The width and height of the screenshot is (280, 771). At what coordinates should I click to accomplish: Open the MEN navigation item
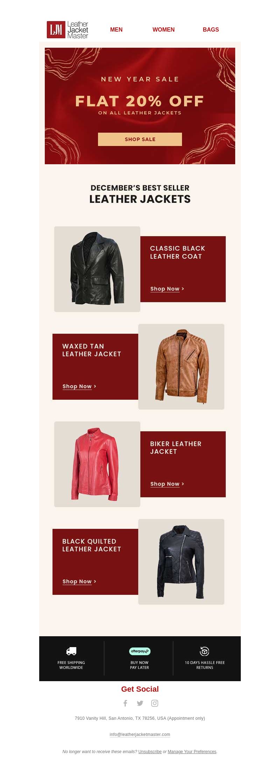(x=116, y=30)
